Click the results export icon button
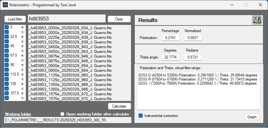This screenshot has height=128, width=268. 257,20
